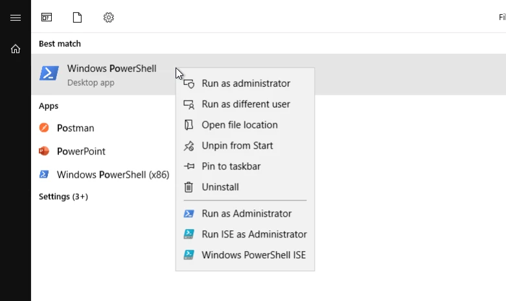Expand the Settings (3+) results group
This screenshot has height=301, width=506.
pos(63,197)
